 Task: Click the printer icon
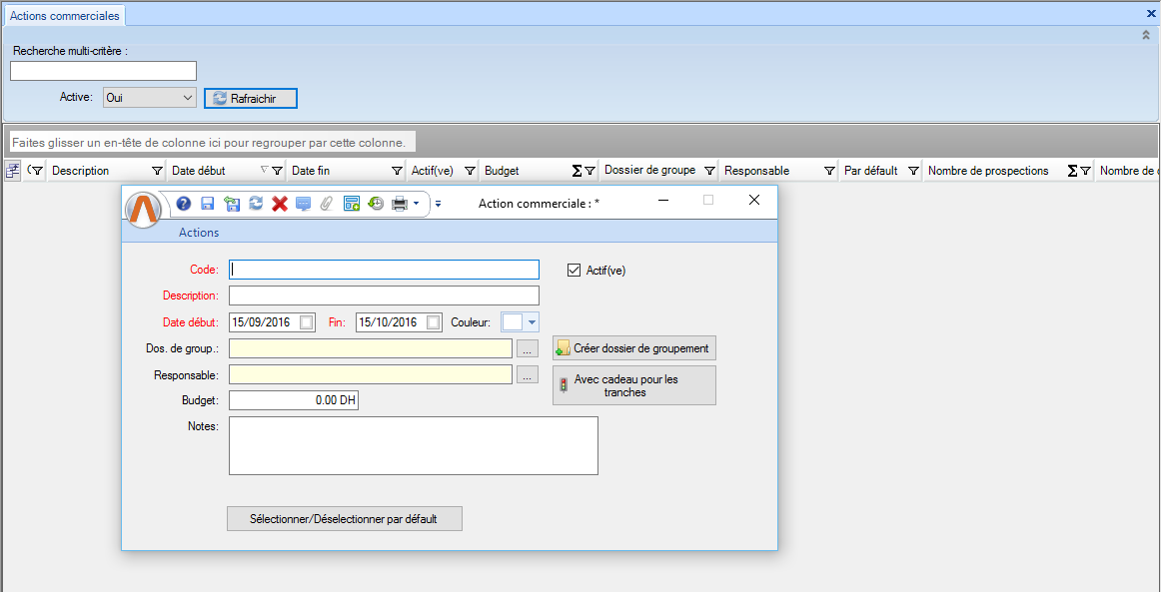(400, 204)
